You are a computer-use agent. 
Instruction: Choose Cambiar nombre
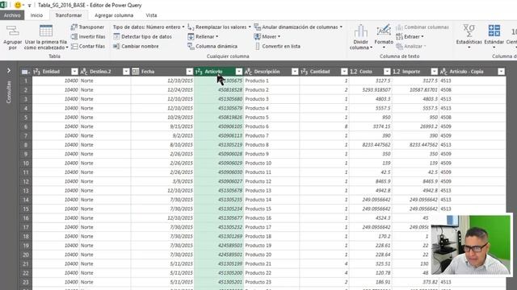click(x=136, y=46)
